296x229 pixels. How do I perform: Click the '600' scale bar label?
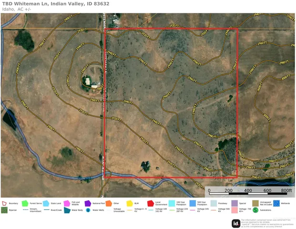click(x=267, y=190)
